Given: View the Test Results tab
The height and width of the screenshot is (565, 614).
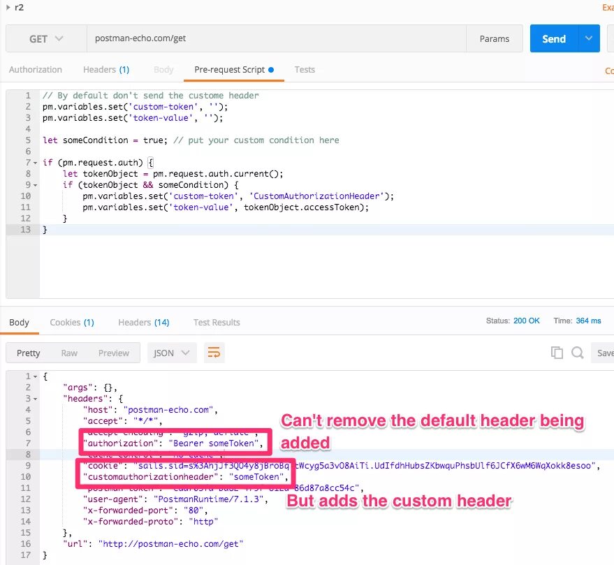Looking at the screenshot, I should point(217,322).
